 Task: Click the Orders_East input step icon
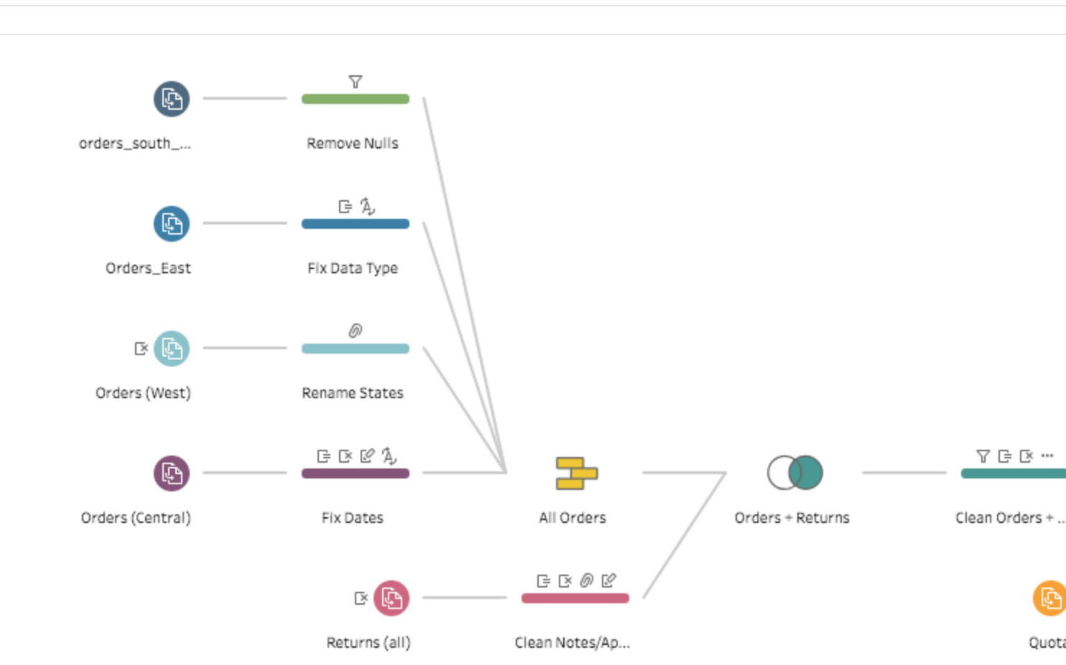click(x=172, y=224)
